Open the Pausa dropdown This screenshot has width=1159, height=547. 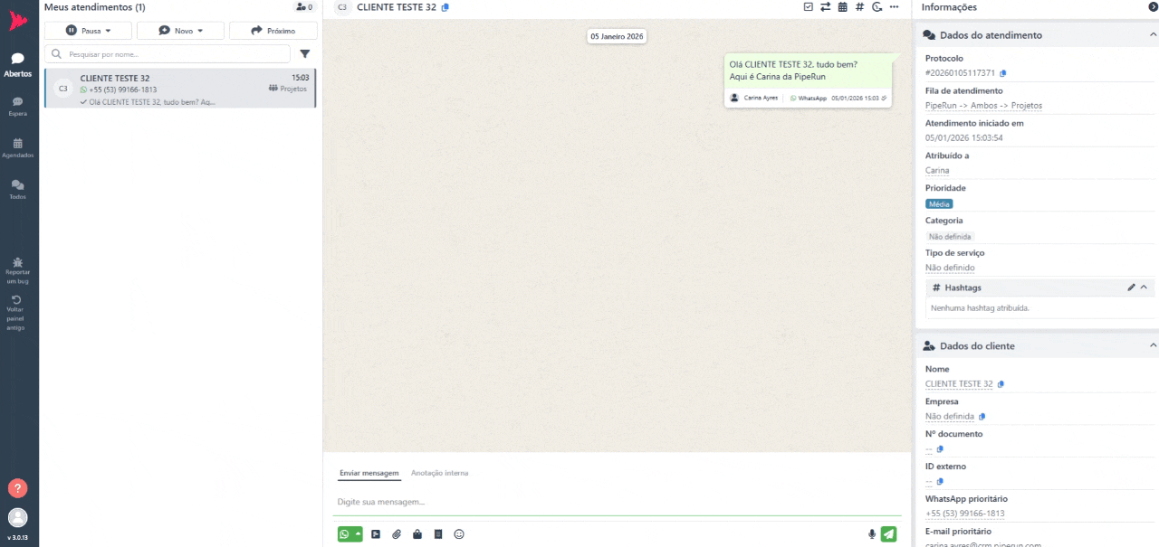pos(88,31)
